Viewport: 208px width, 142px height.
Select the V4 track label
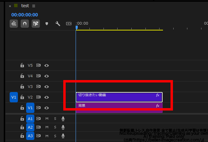[30, 76]
